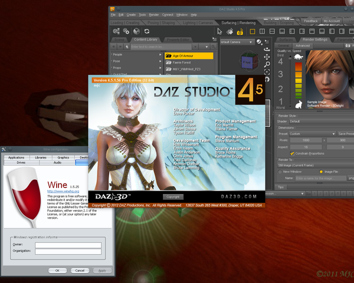Switch to the Lighting | Cameras tab
The image size is (354, 283).
[198, 23]
